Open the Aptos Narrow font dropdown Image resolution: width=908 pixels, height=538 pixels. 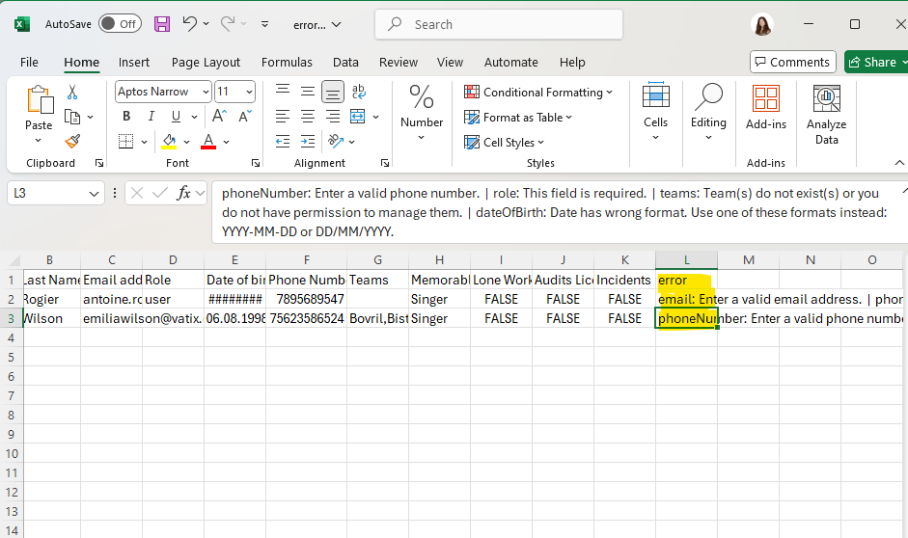(206, 93)
